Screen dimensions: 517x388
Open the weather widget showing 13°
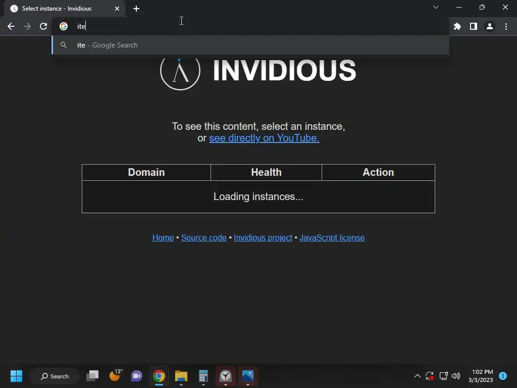click(x=115, y=375)
